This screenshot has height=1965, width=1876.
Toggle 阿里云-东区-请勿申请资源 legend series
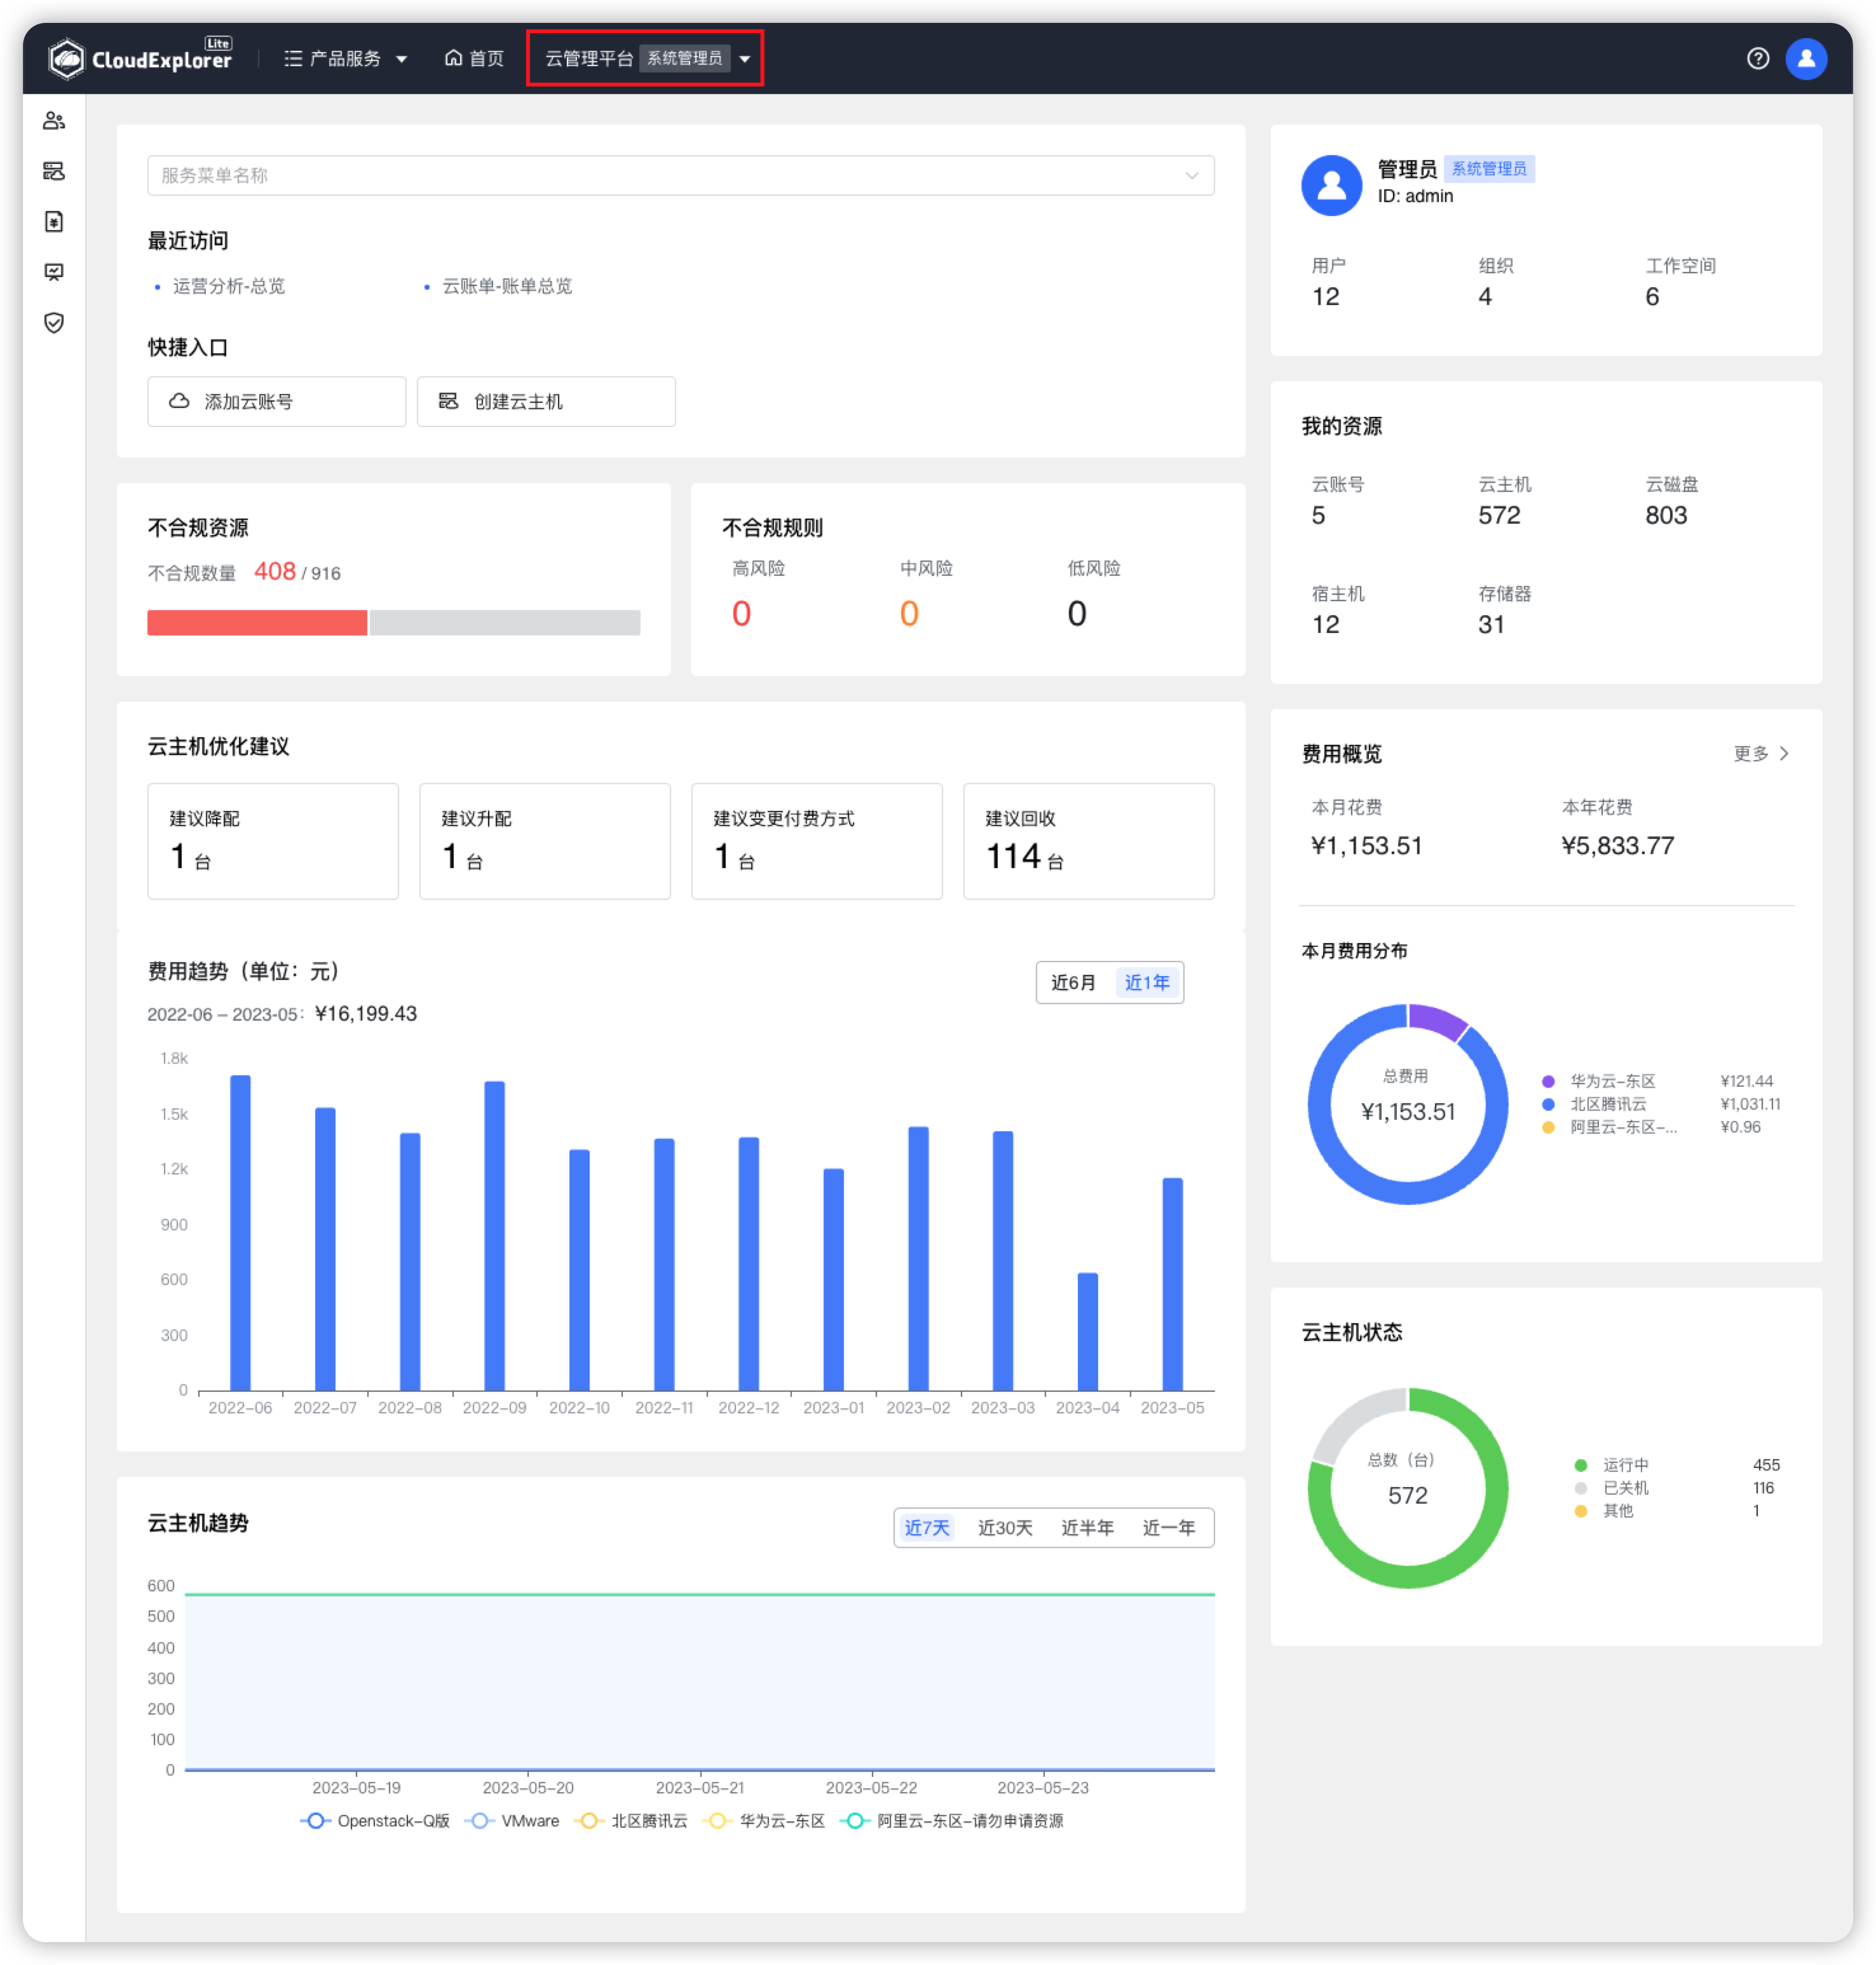tap(952, 1820)
